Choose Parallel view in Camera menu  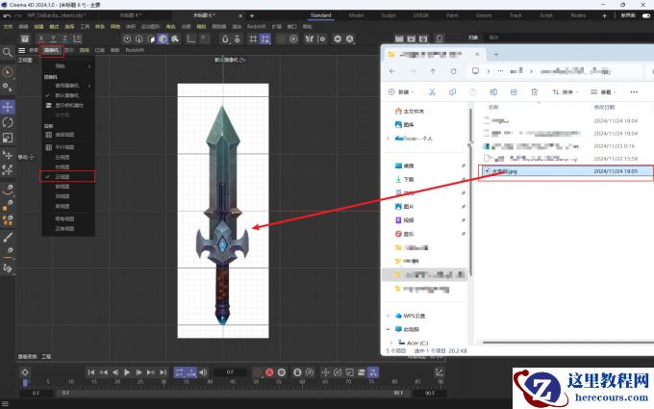64,147
